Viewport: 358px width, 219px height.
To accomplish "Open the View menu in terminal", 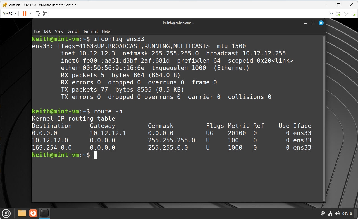I will tap(59, 31).
